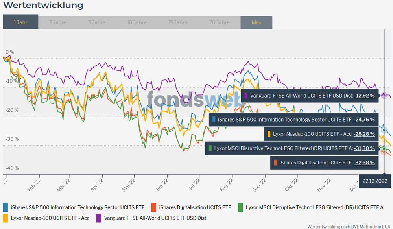
Task: Toggle the purple Vanguard FTSE All-World legend swatch
Action: (x=99, y=218)
